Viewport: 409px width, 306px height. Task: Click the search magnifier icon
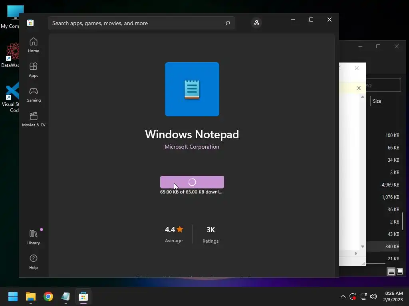(x=227, y=23)
